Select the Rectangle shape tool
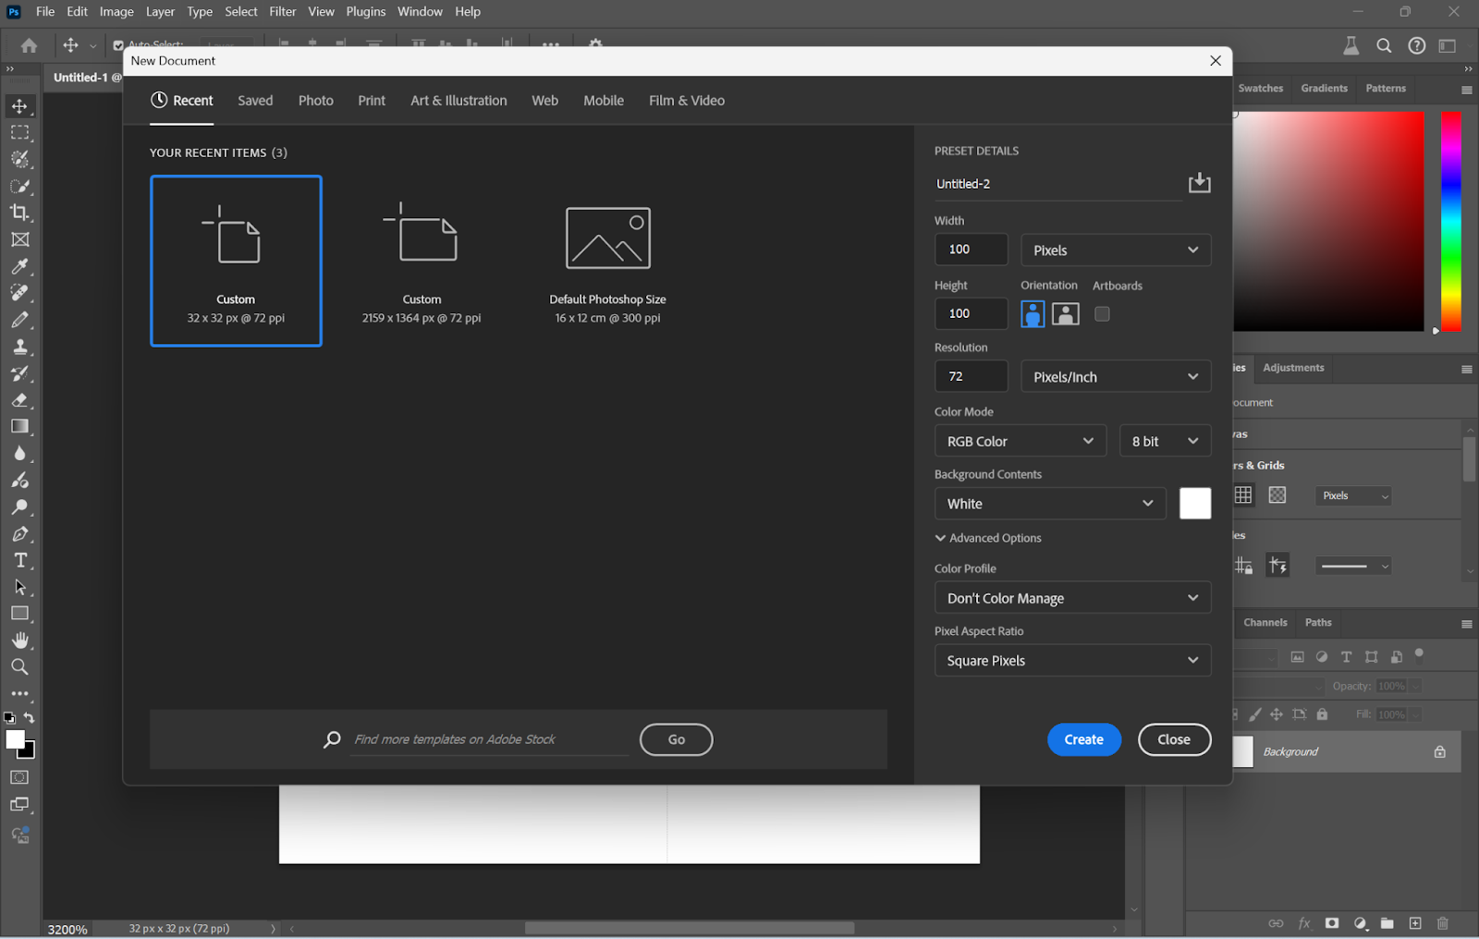The width and height of the screenshot is (1479, 939). pos(19,614)
